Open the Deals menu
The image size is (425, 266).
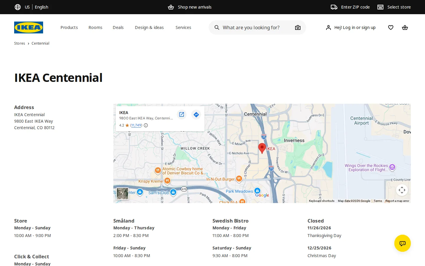click(118, 27)
